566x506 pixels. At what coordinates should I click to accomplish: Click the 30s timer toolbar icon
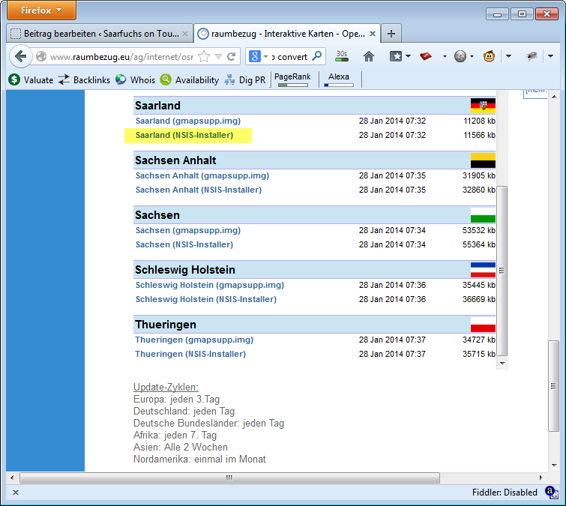[342, 56]
